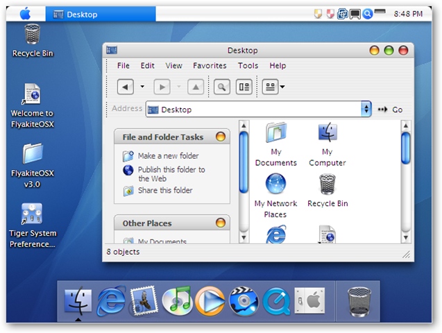Click first yellow shield tray icon
The width and height of the screenshot is (442, 333).
[x=318, y=13]
